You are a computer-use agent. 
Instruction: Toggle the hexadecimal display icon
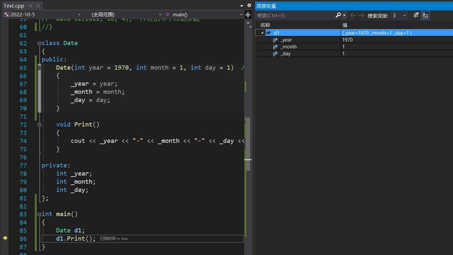click(x=425, y=15)
